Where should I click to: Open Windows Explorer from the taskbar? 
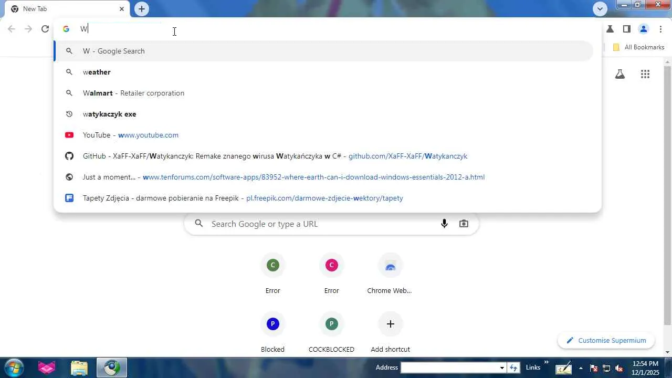[x=79, y=367]
